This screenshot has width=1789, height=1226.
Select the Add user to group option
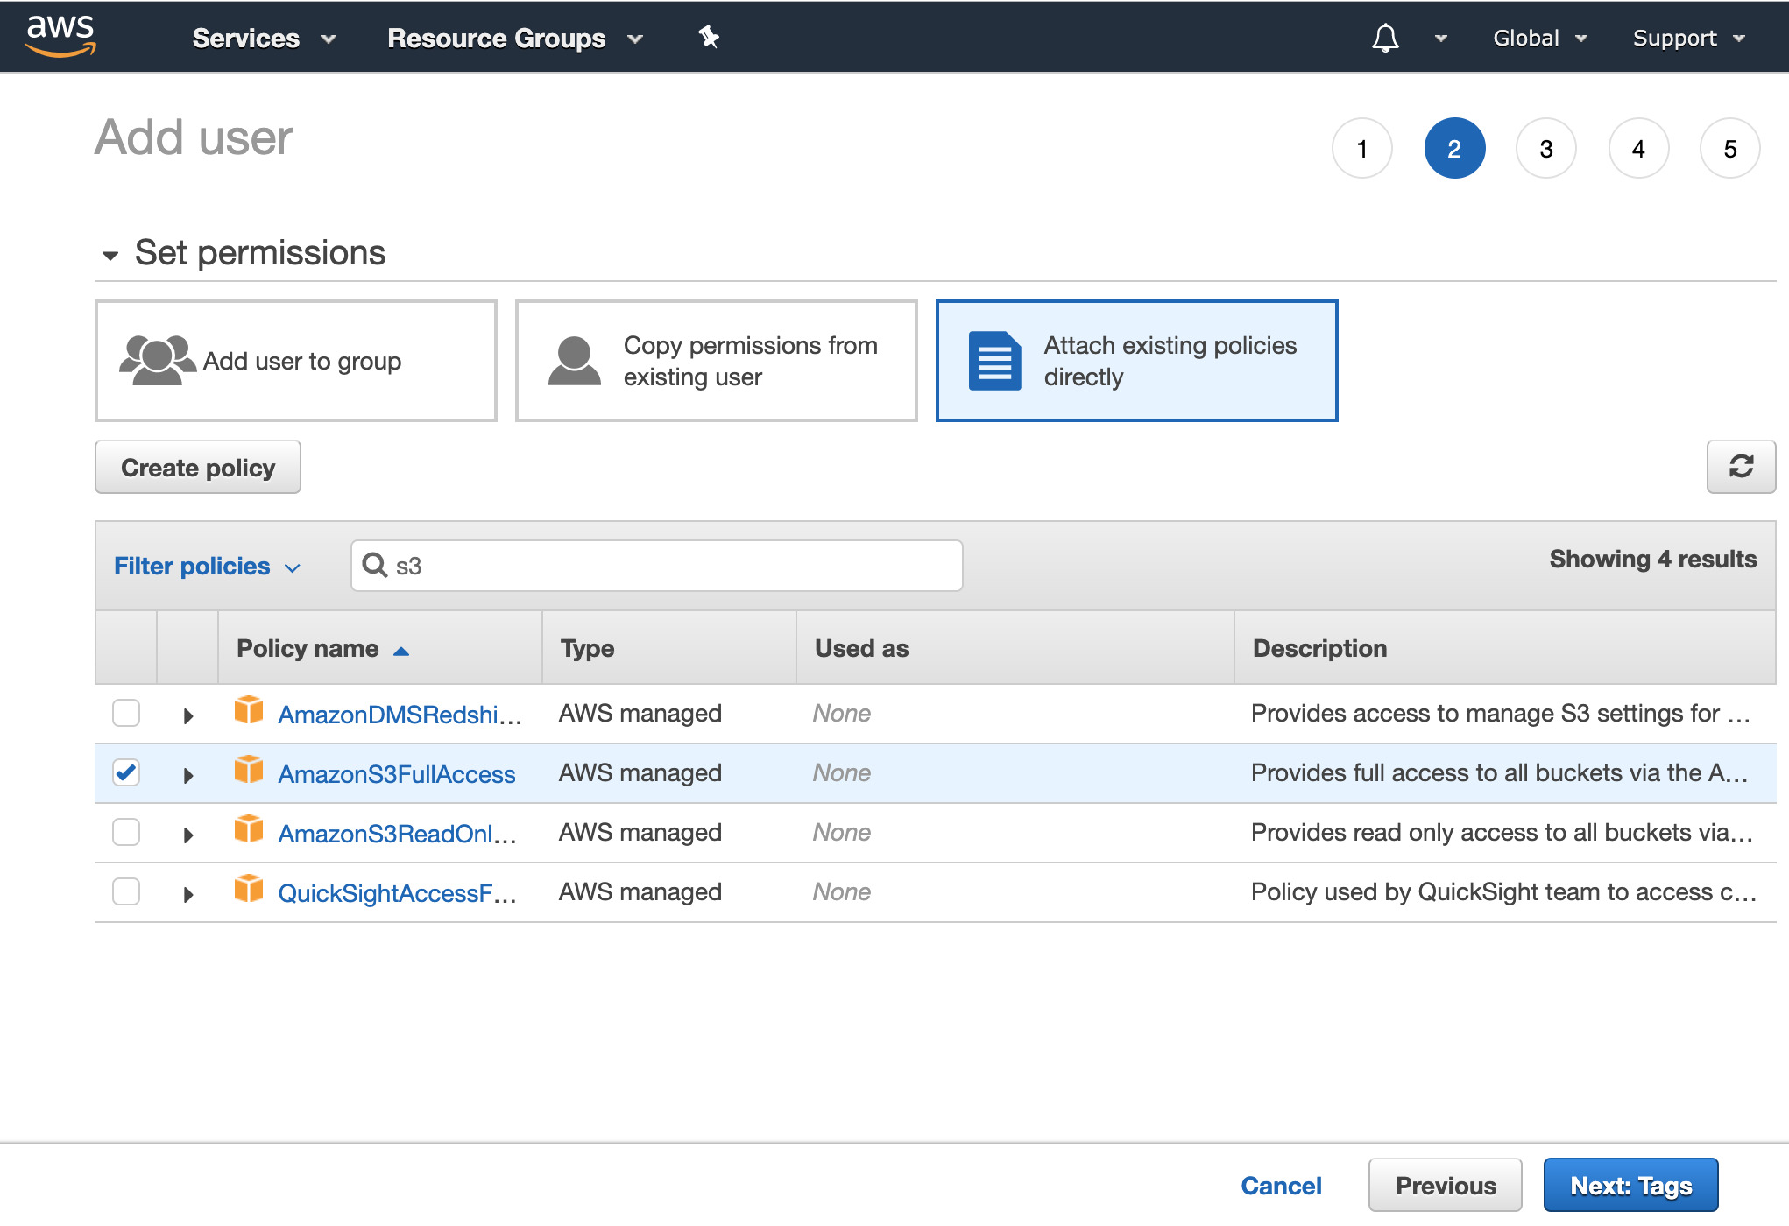tap(296, 361)
